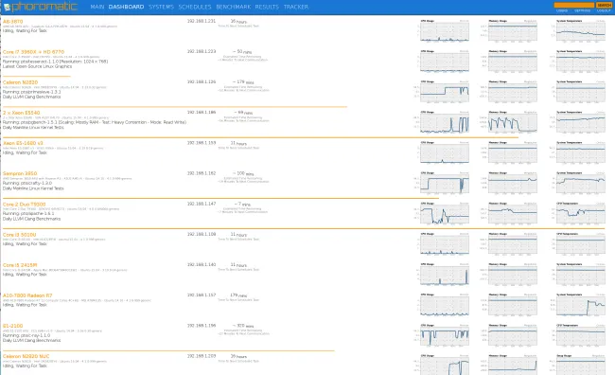The image size is (615, 375).
Task: Open the SCHEDULES section
Action: [195, 7]
